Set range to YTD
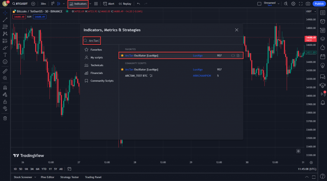Viewport: 327px width, 181px height. [x=44, y=169]
